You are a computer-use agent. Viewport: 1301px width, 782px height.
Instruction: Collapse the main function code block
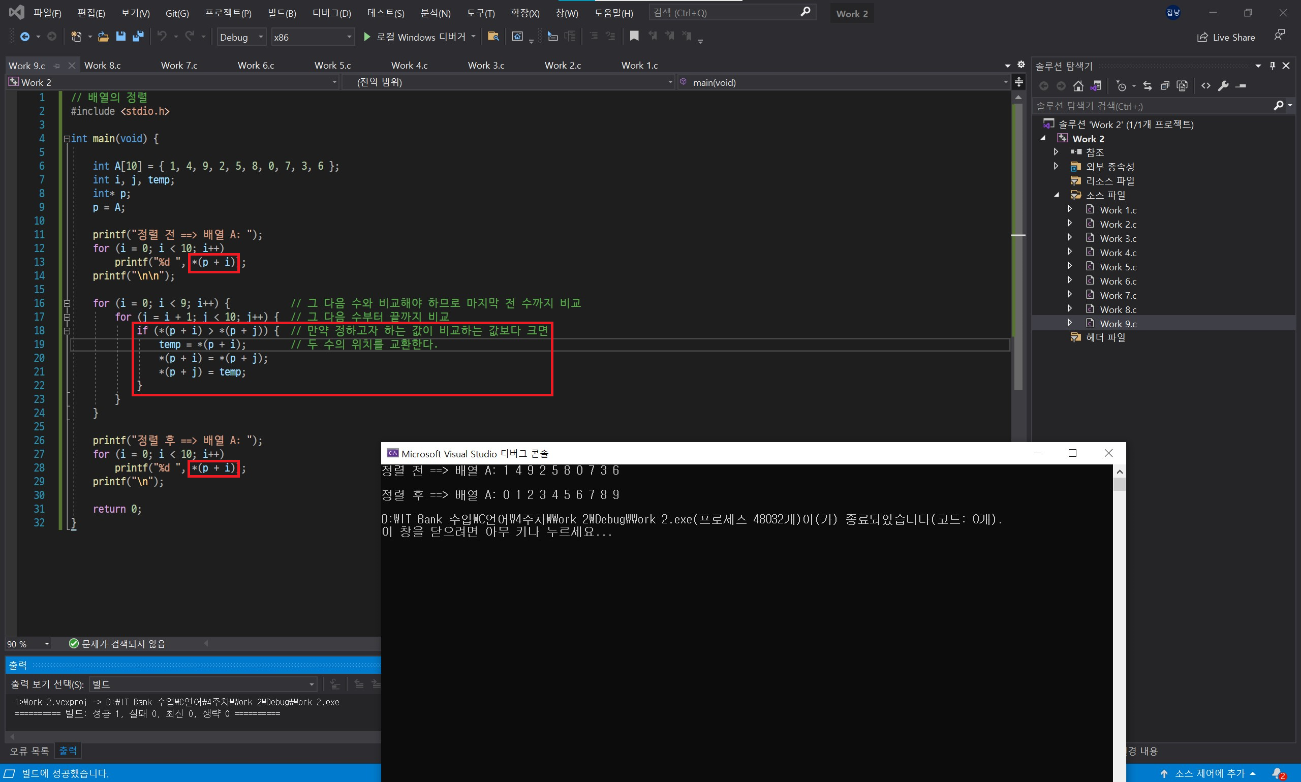pyautogui.click(x=67, y=139)
